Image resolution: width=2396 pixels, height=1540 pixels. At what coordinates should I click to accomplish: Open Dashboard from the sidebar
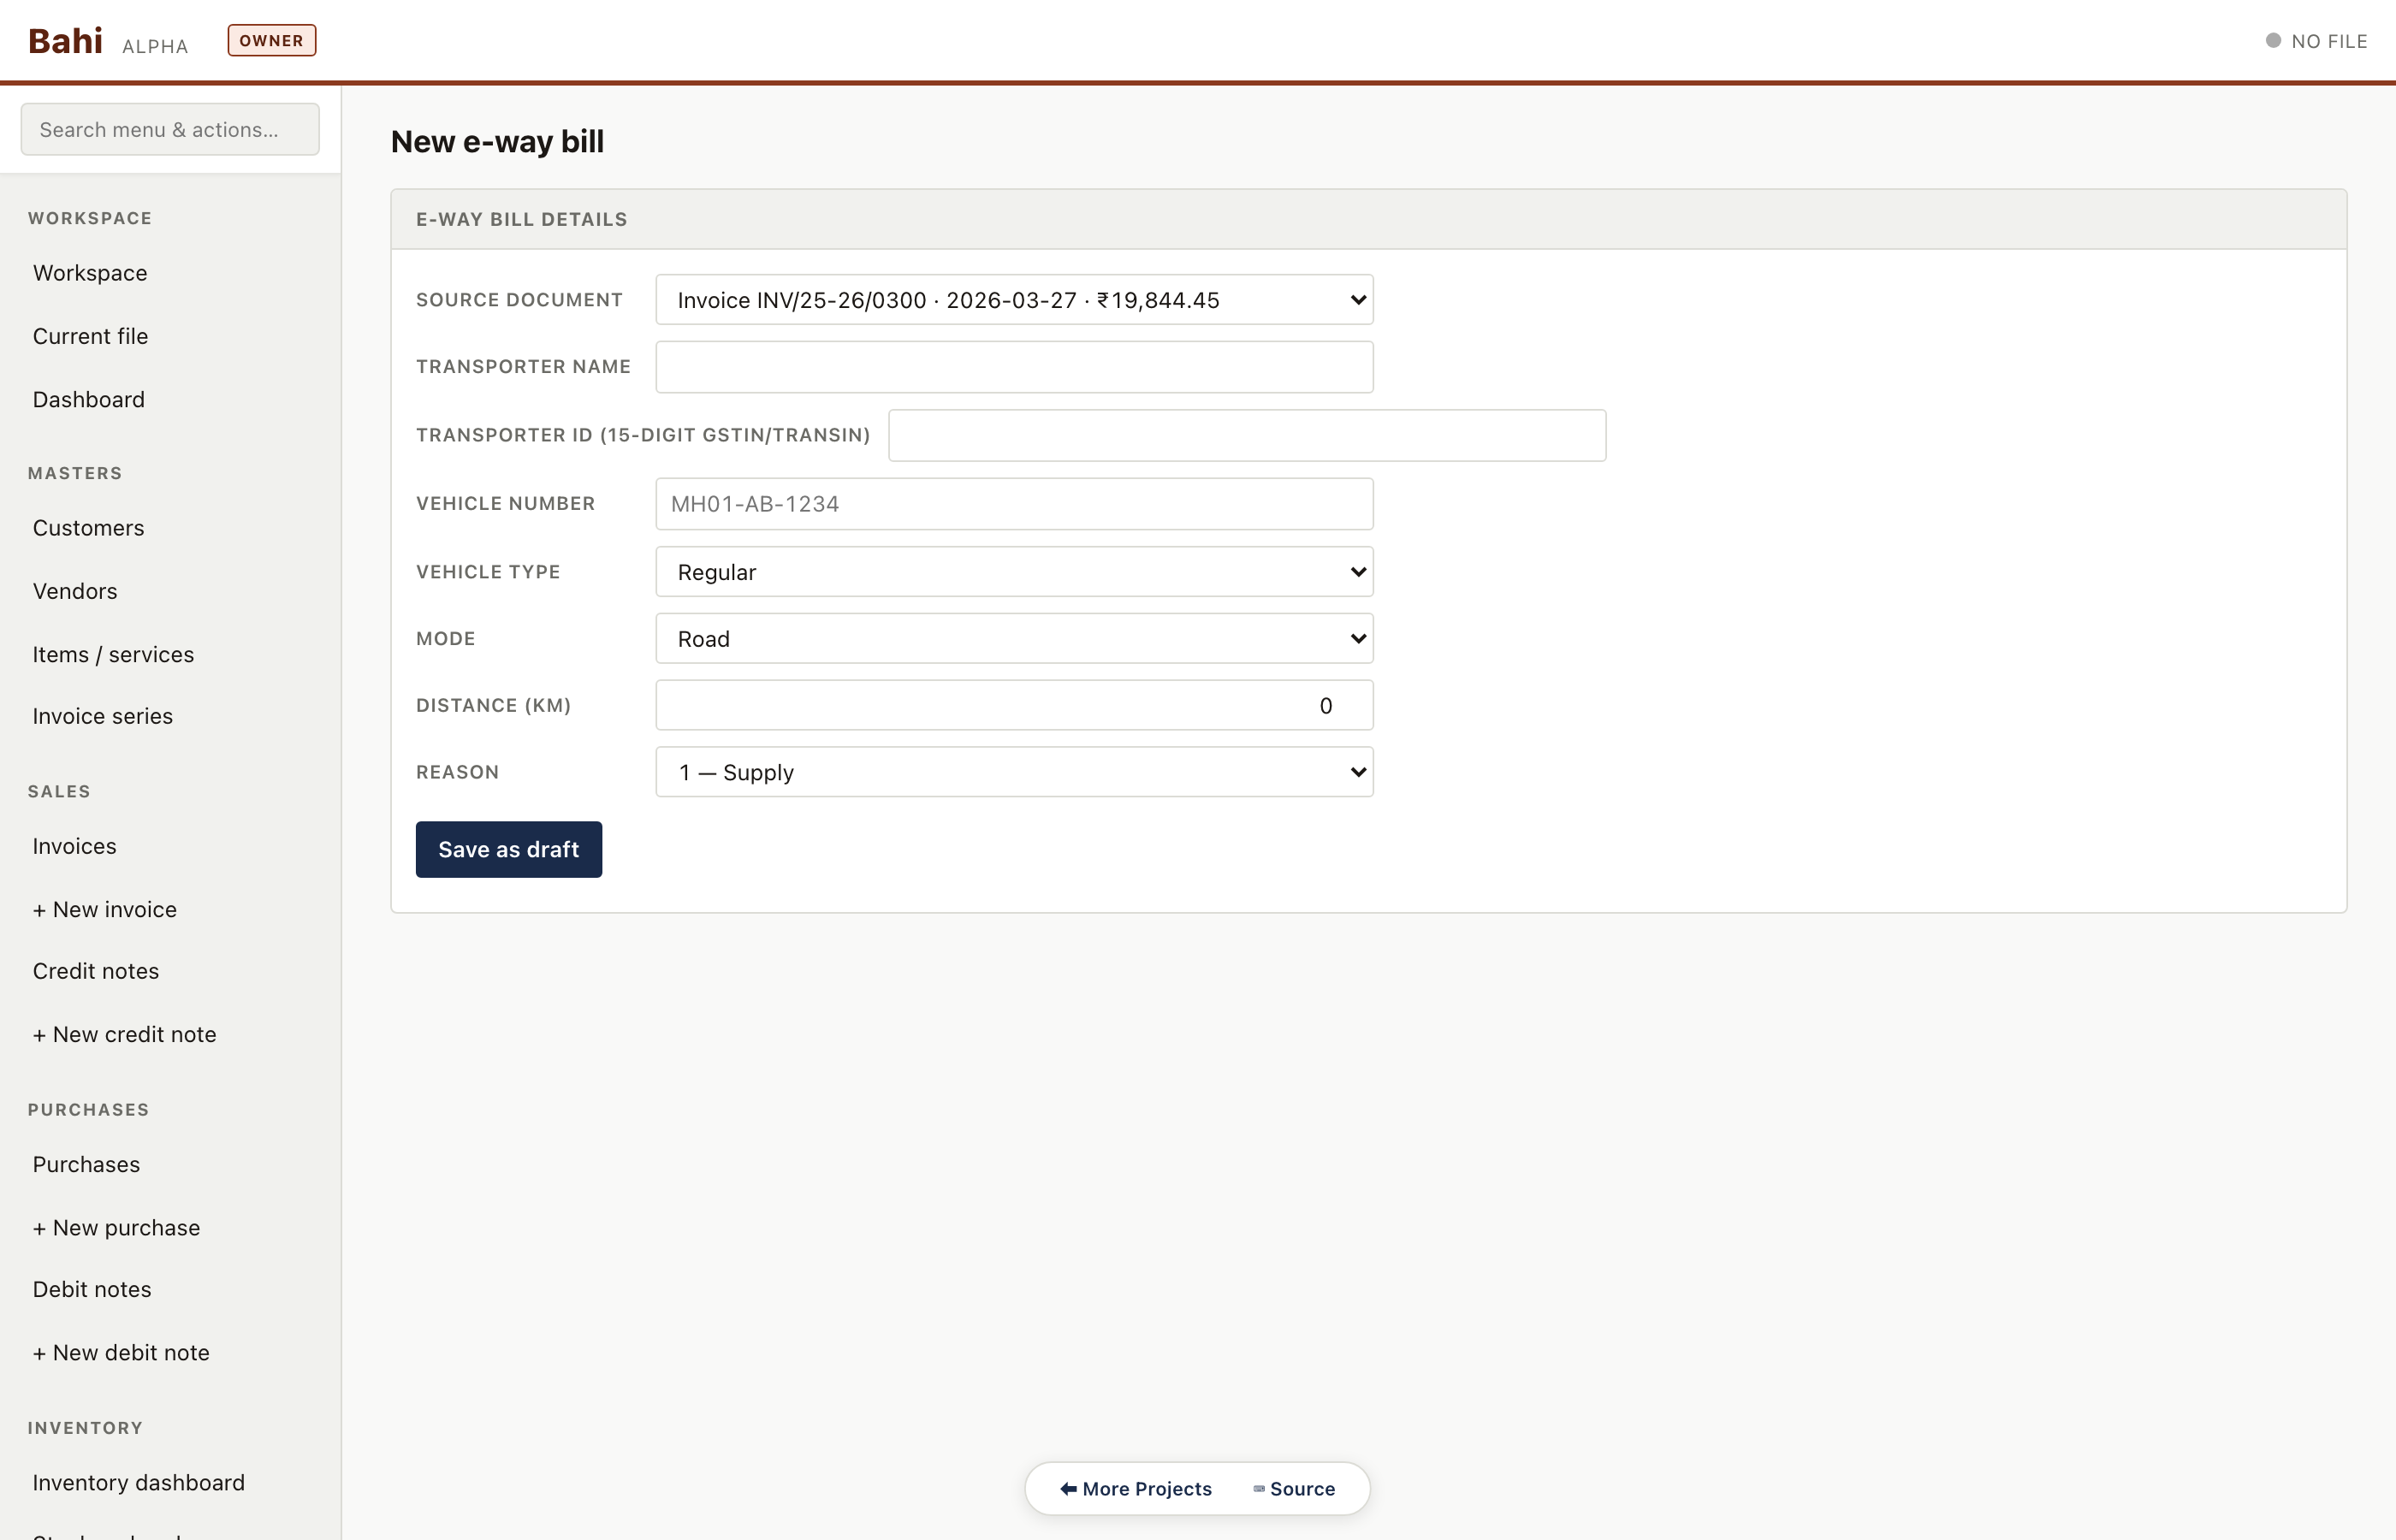pyautogui.click(x=89, y=400)
